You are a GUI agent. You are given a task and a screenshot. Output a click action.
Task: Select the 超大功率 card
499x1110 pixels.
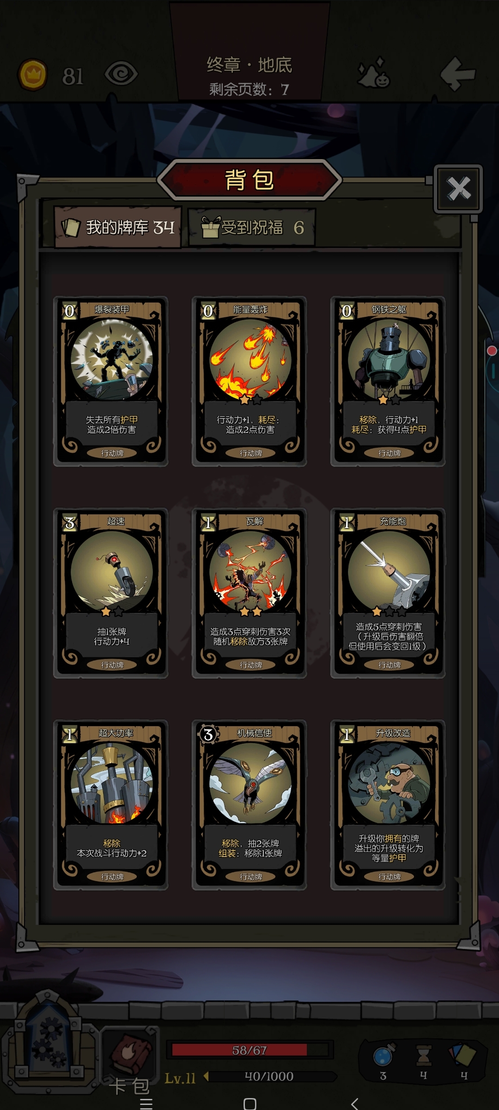pos(111,805)
